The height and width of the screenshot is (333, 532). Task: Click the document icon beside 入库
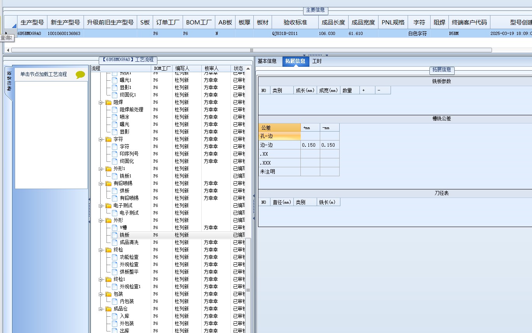115,316
